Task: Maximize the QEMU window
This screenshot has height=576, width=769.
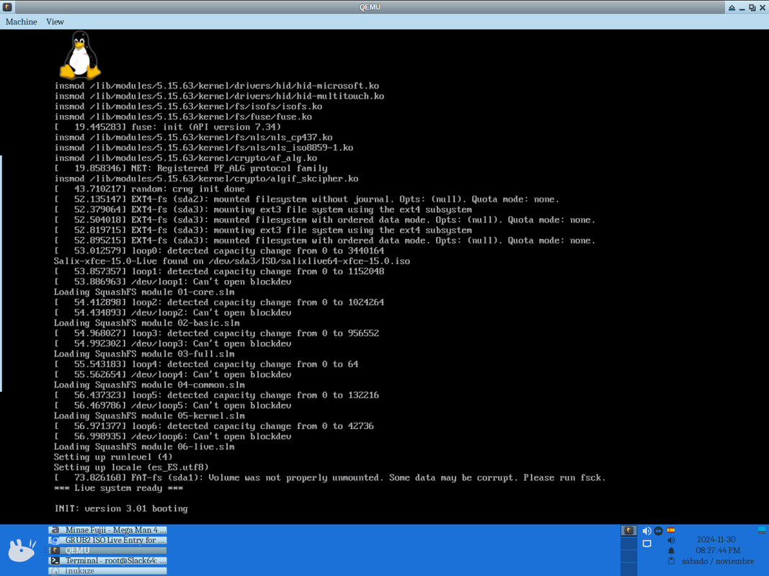Action: 752,7
